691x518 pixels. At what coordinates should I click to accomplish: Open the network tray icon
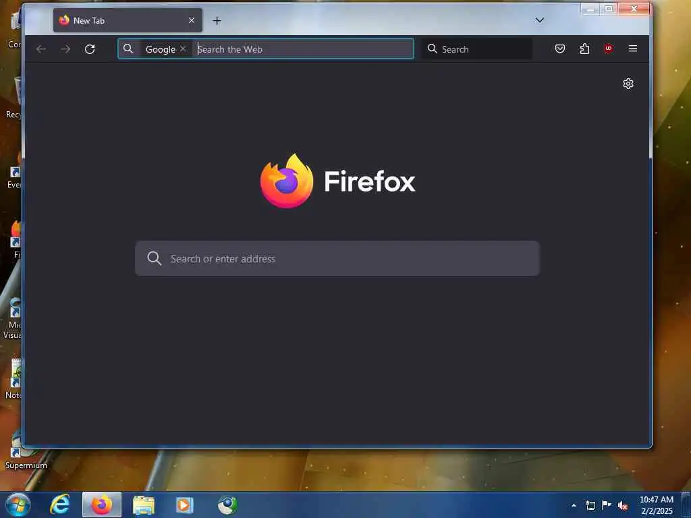pos(590,505)
